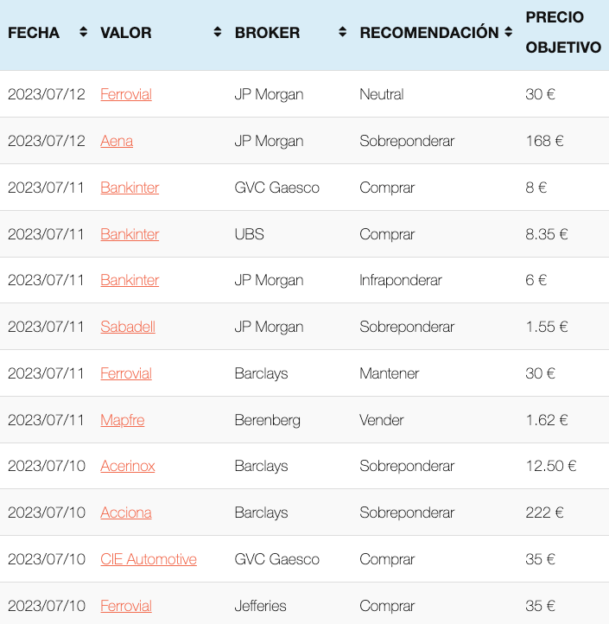Open Bankinter link with Infraponderar recommendation
The height and width of the screenshot is (624, 609).
tap(130, 280)
